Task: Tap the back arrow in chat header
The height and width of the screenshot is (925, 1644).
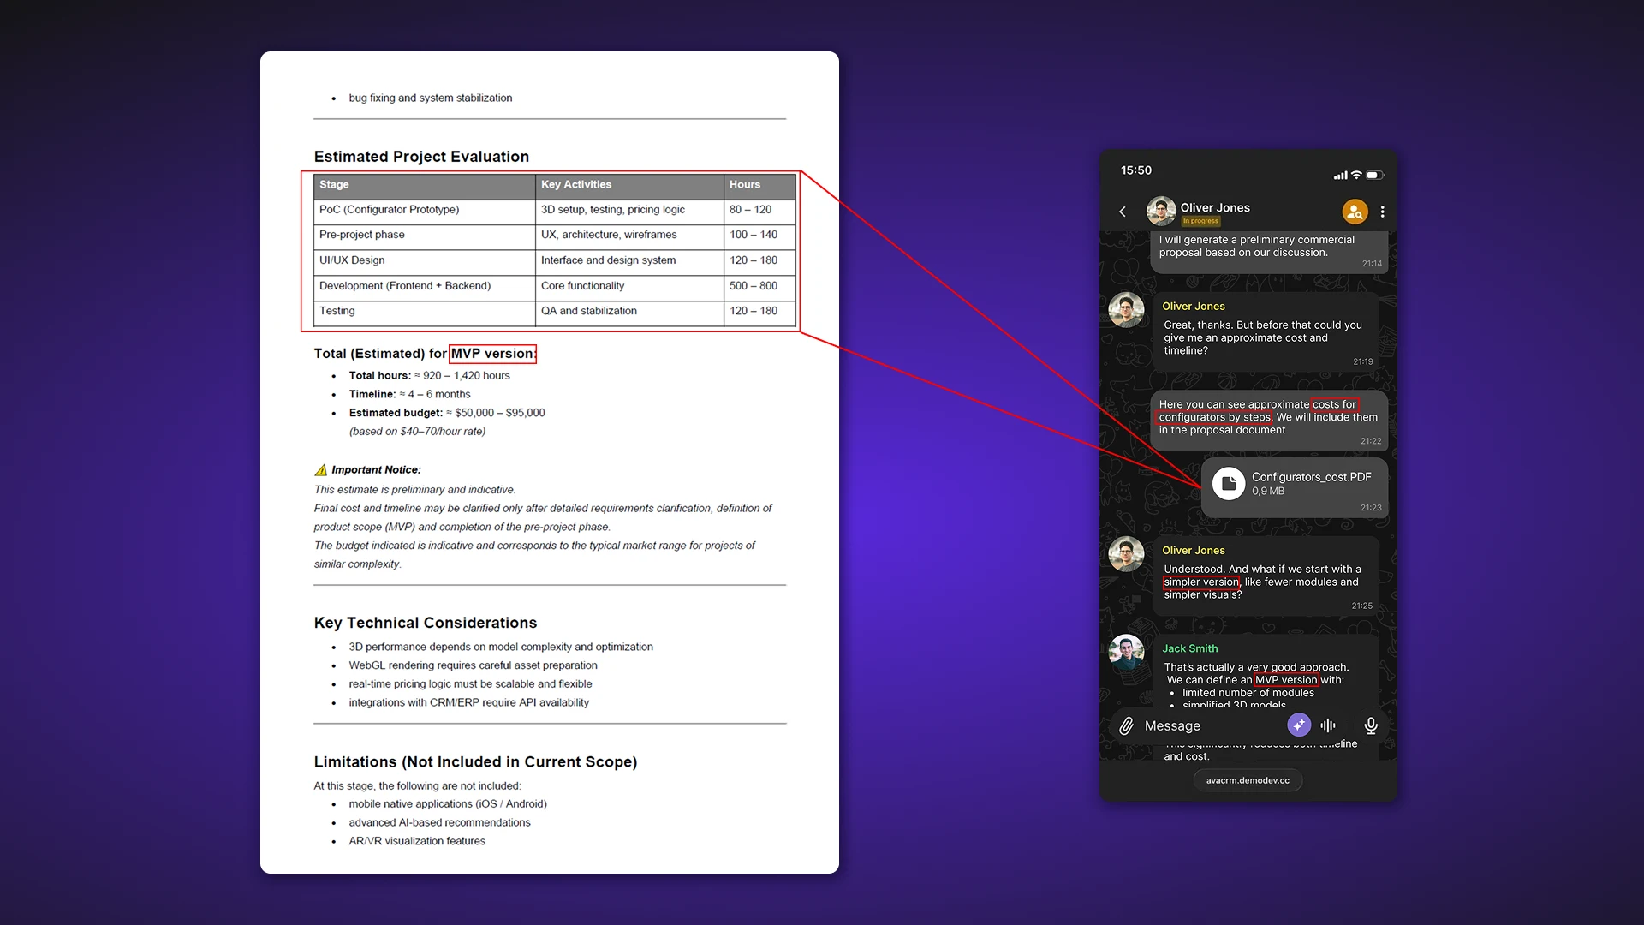Action: coord(1123,212)
